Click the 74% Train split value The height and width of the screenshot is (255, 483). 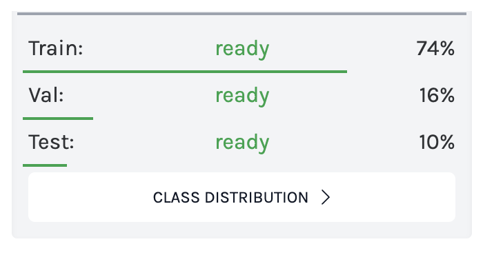click(435, 49)
